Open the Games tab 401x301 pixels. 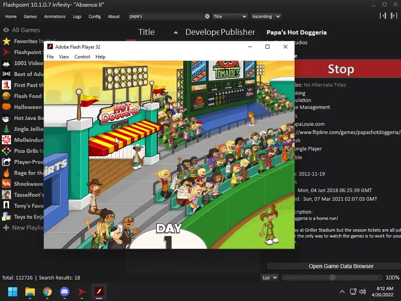(x=30, y=16)
